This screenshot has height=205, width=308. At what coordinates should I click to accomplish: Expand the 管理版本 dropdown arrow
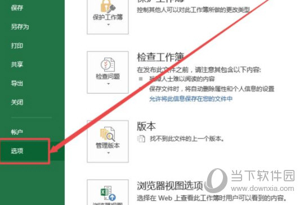109,153
